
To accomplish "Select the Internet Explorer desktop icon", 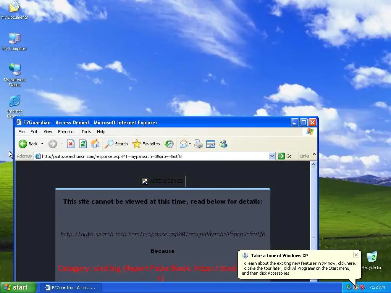I will click(x=15, y=105).
